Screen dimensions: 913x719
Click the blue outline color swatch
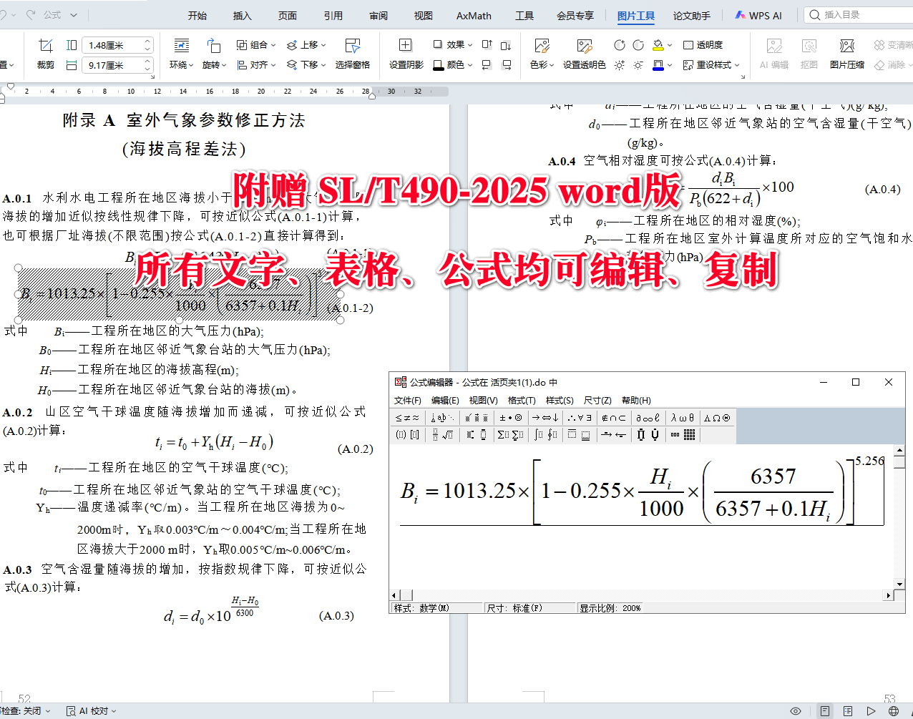(658, 65)
